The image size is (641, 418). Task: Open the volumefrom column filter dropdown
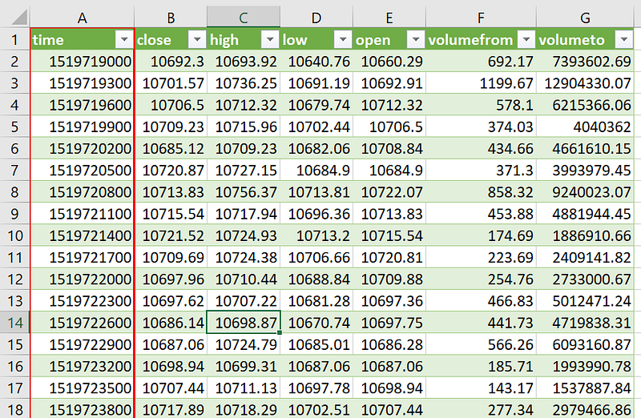pos(526,39)
